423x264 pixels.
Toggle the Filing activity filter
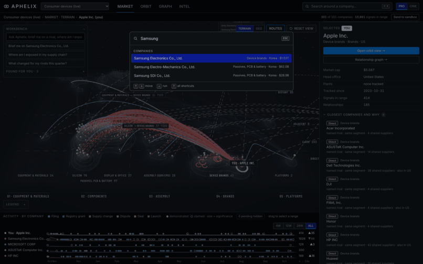click(53, 216)
